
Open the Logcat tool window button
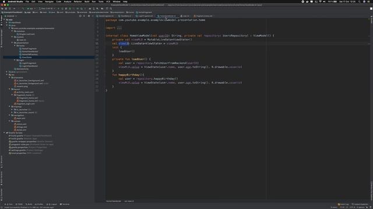(x=52, y=204)
